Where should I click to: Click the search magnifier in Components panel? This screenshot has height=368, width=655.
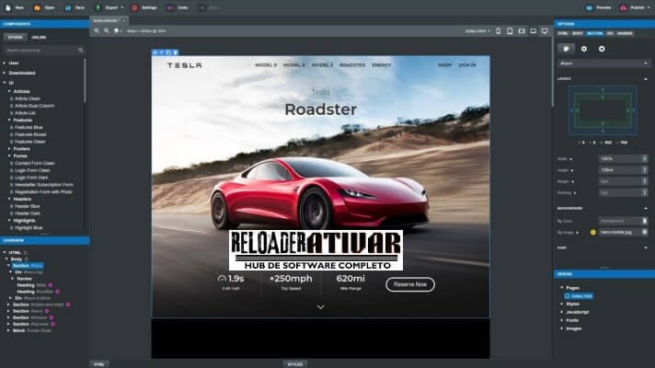pos(80,50)
